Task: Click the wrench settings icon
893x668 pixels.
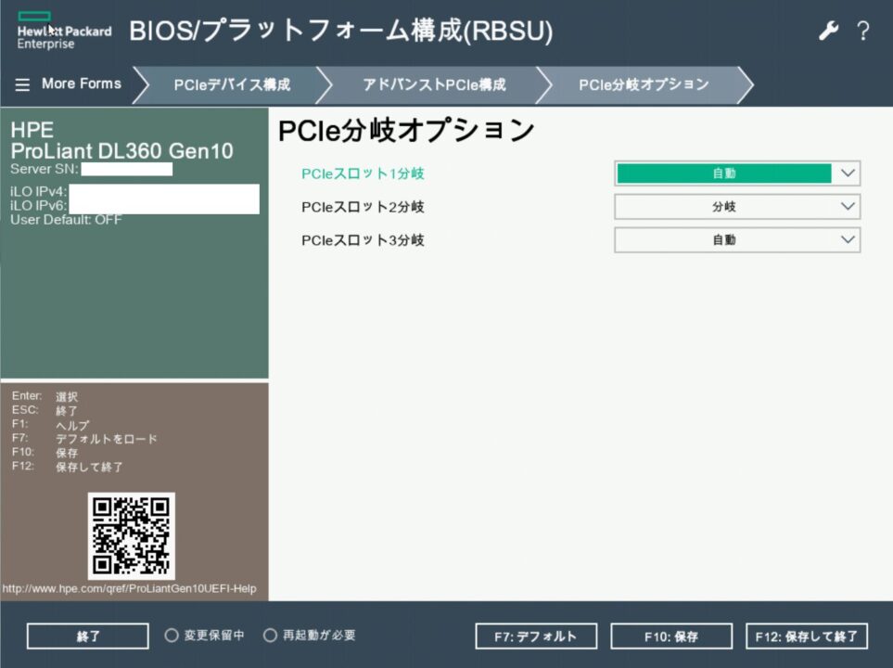Action: coord(829,31)
